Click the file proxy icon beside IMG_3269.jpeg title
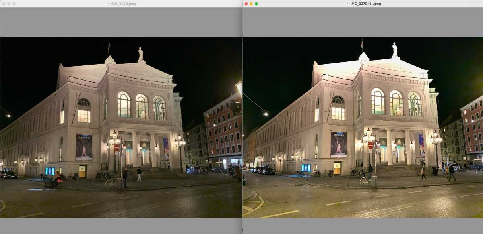This screenshot has height=234, width=483. [x=107, y=4]
